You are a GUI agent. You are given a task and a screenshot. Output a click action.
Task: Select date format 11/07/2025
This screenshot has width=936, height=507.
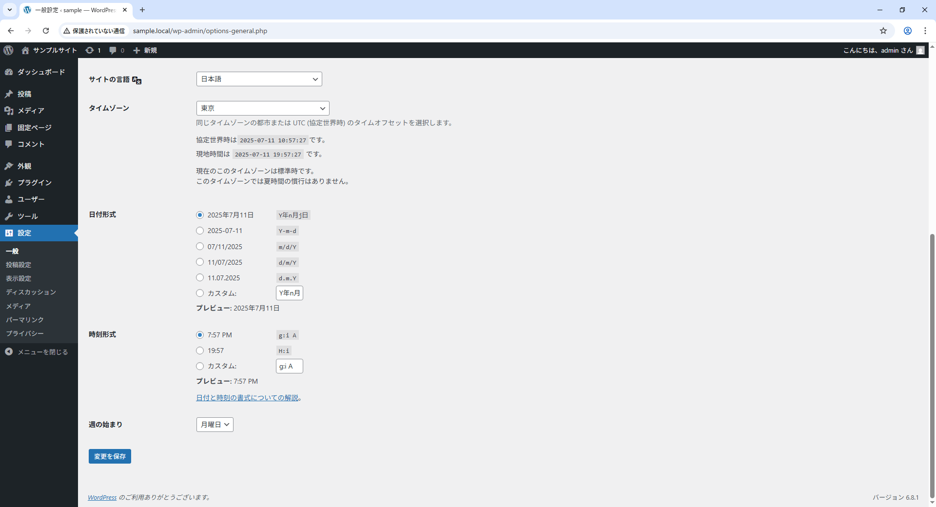200,262
